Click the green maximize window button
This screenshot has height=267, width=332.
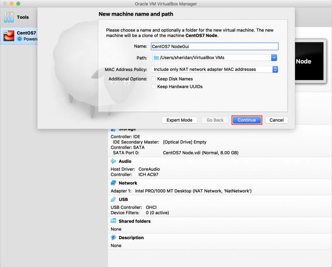coord(18,4)
